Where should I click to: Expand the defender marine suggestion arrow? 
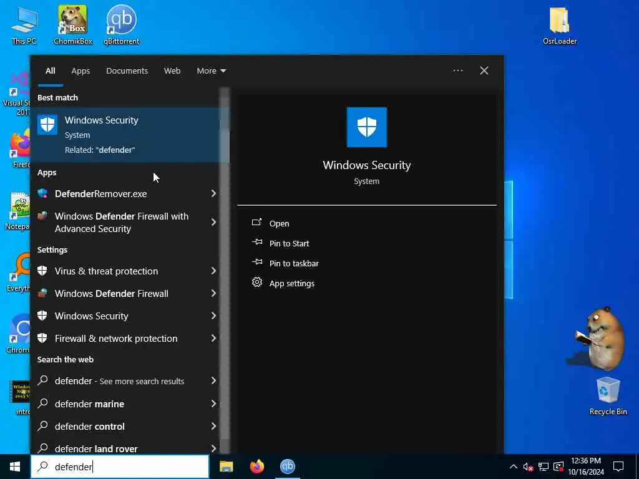pos(213,404)
